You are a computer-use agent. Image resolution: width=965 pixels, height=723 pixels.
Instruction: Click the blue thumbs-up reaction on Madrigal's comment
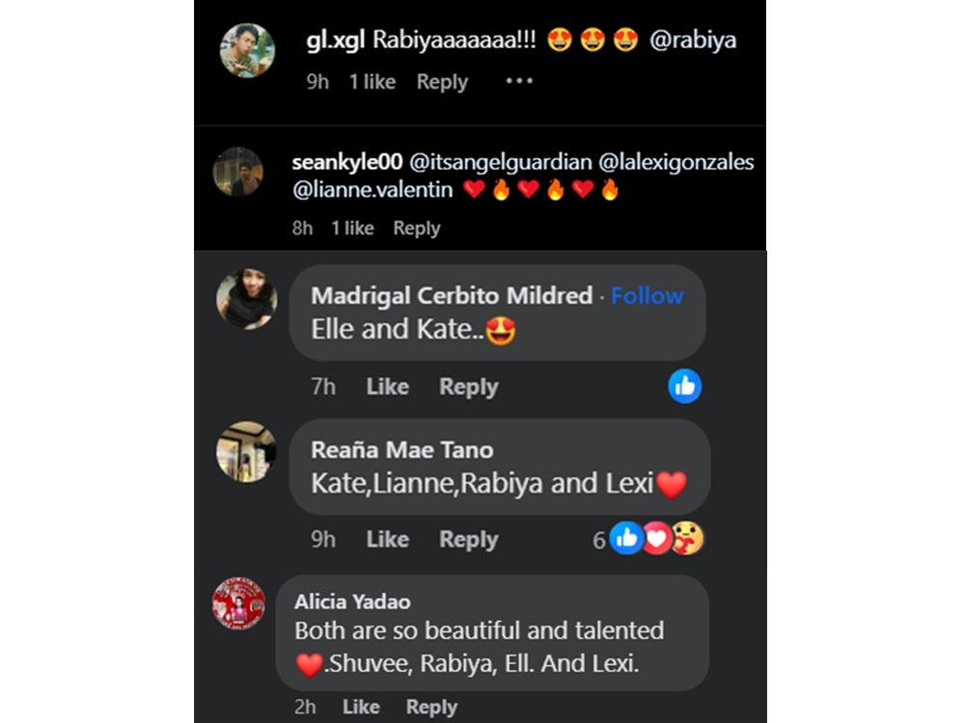(x=685, y=387)
